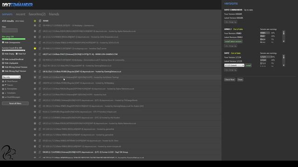This screenshot has width=298, height=167.
Task: Select revision 95883 in ARMA 2 running list
Action: click(x=267, y=33)
